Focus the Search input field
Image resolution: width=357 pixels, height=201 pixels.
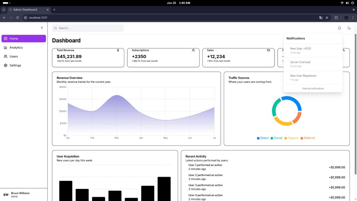click(88, 28)
